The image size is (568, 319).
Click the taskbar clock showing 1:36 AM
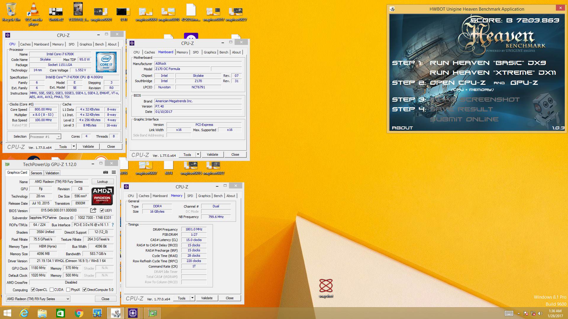coord(555,313)
